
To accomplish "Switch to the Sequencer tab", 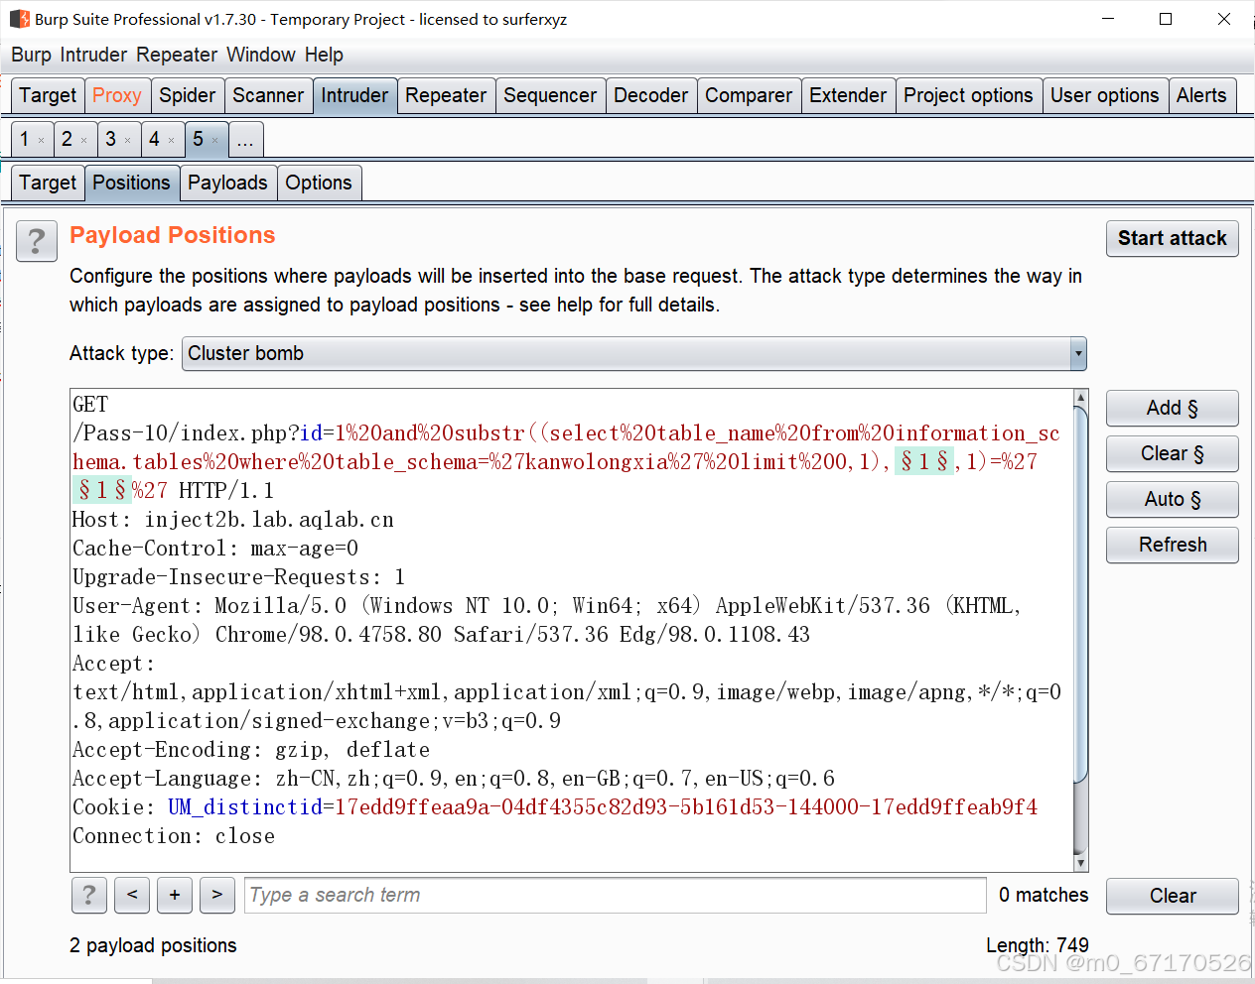I will tap(550, 95).
